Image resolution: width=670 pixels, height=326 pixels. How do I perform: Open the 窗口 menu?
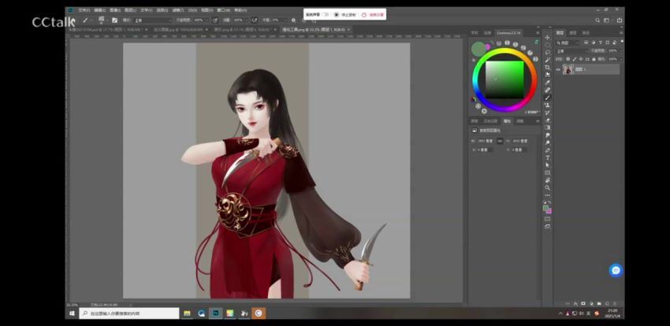point(224,10)
